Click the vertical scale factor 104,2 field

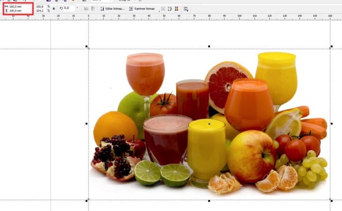[x=40, y=11]
